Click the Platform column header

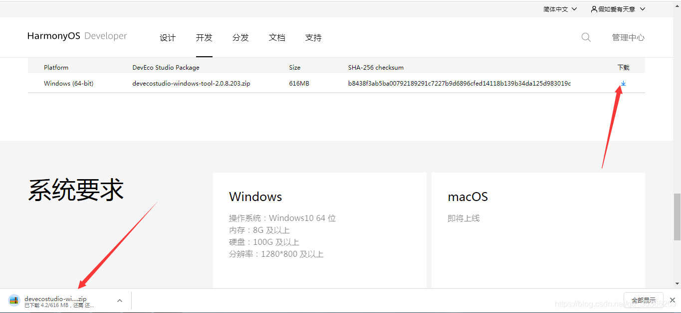point(56,67)
